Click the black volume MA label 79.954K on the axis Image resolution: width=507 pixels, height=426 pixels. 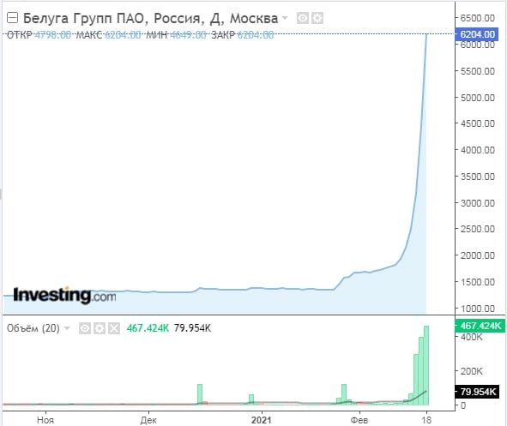(478, 392)
